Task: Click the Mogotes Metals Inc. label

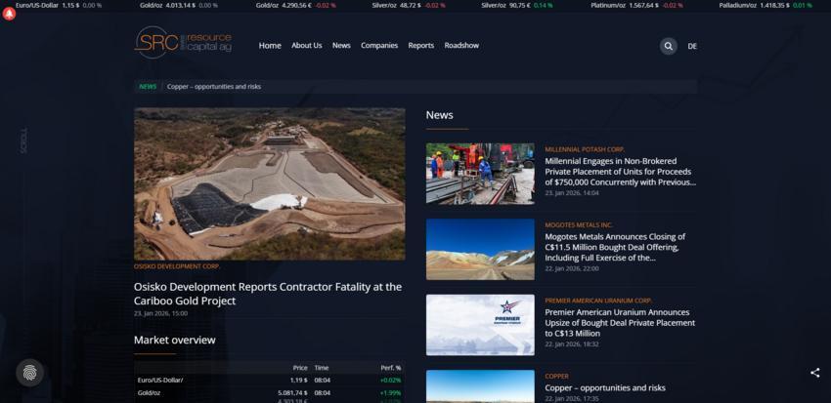Action: coord(579,225)
